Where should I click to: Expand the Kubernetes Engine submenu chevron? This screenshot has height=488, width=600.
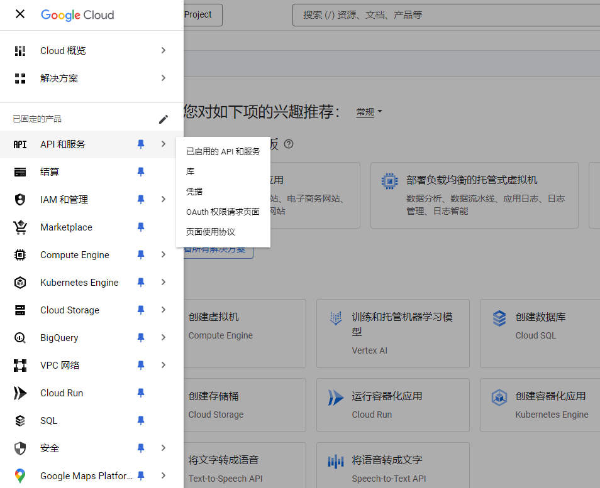pos(164,282)
